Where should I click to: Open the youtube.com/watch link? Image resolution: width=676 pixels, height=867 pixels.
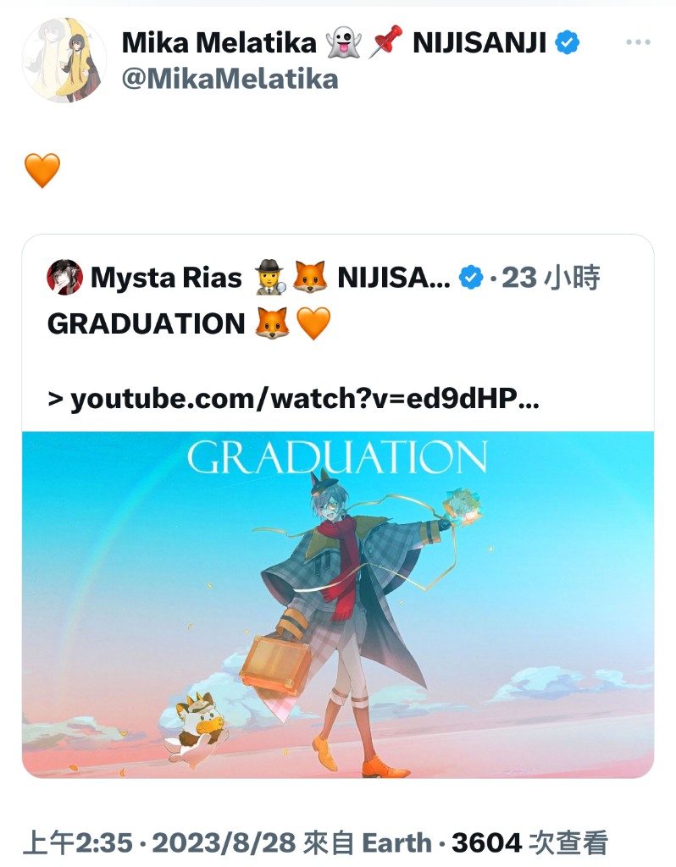(293, 398)
